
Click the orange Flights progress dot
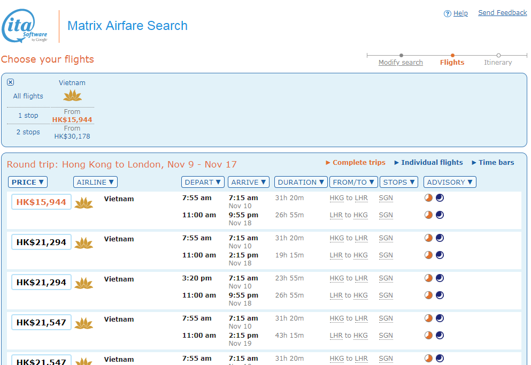[x=452, y=55]
